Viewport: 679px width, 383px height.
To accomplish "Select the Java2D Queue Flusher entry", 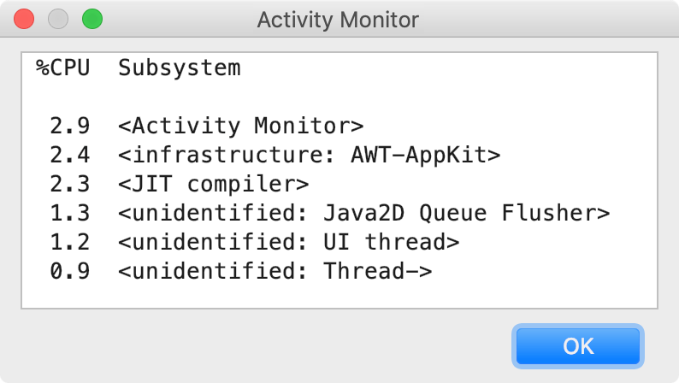I will (x=363, y=213).
